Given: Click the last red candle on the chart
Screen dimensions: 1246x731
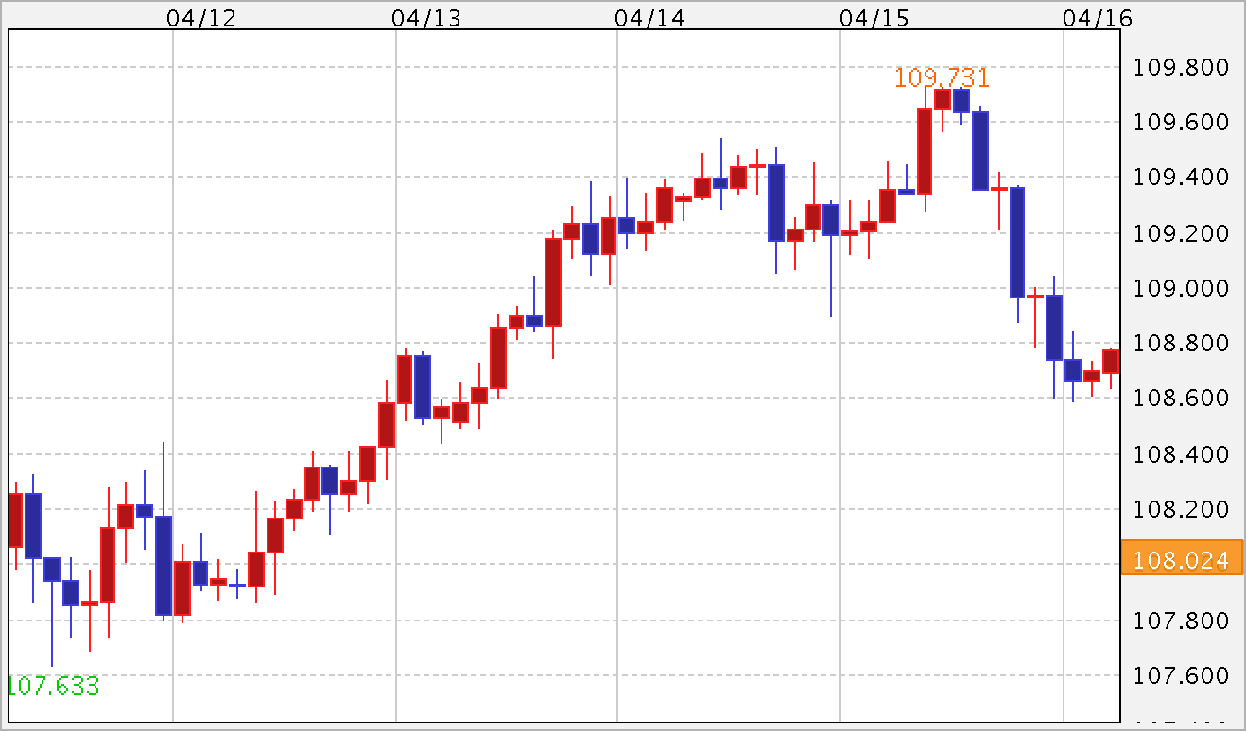Looking at the screenshot, I should (x=1111, y=362).
